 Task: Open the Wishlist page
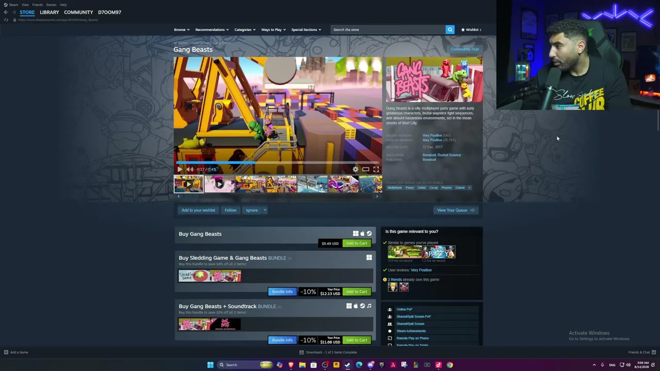[471, 29]
